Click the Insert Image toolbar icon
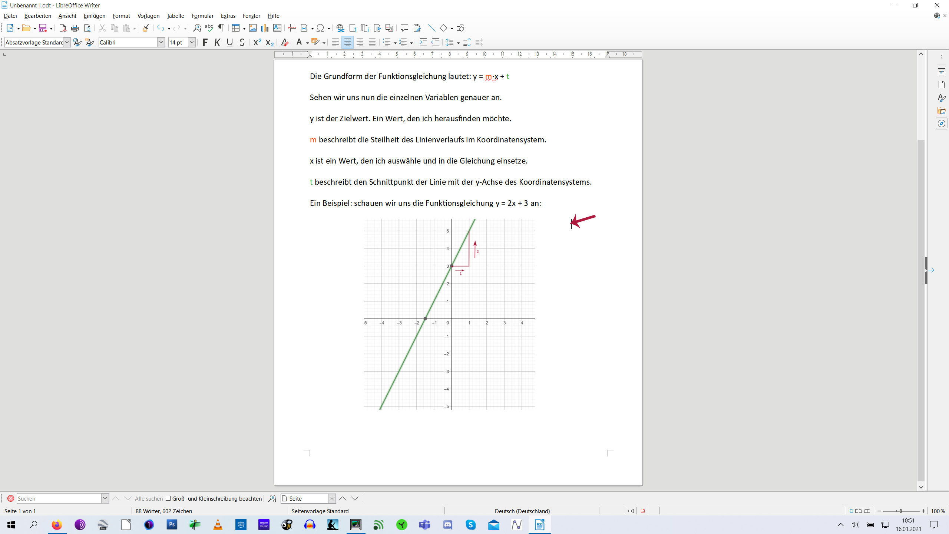This screenshot has width=949, height=534. coord(253,28)
